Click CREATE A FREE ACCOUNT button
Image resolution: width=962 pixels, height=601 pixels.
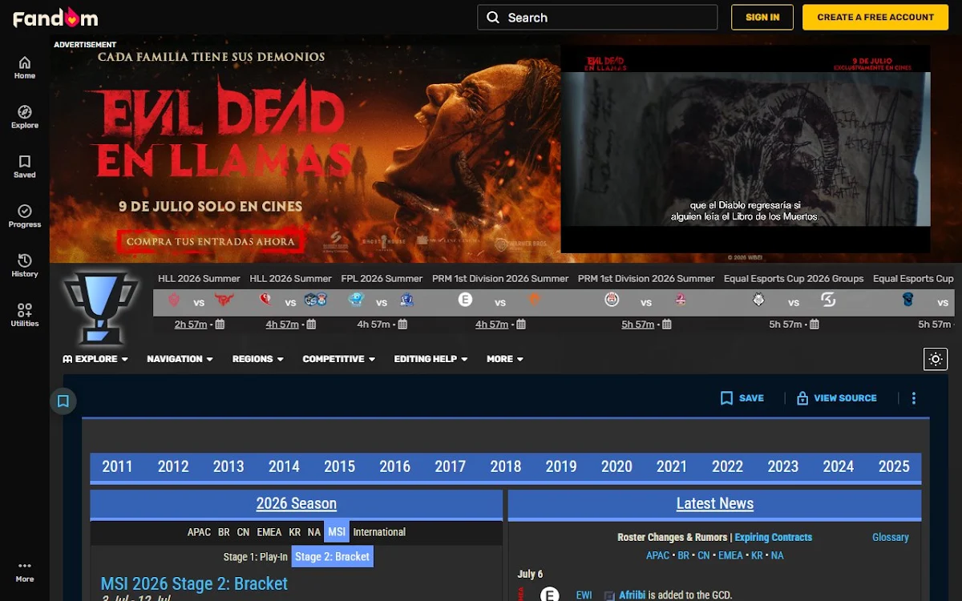coord(875,17)
